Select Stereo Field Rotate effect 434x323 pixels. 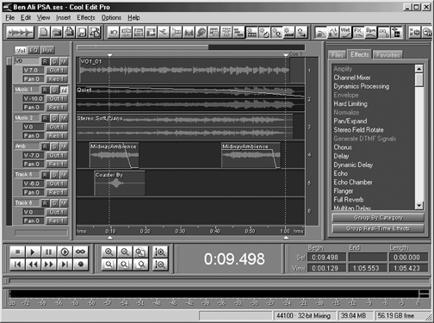pos(358,130)
